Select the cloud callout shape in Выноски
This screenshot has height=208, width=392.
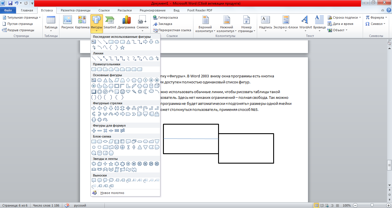111,180
